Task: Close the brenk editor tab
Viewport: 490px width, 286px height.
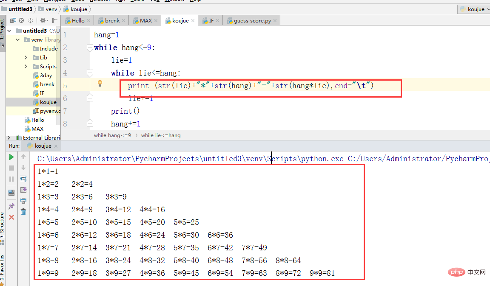Action: pos(124,21)
